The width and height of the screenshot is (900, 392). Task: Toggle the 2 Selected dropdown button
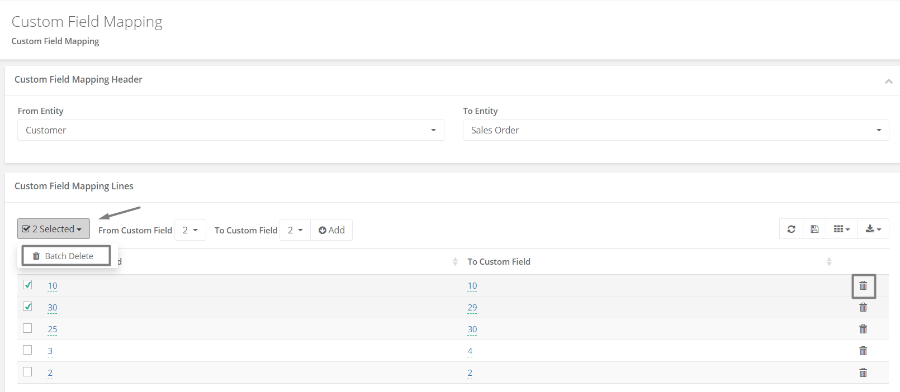54,229
